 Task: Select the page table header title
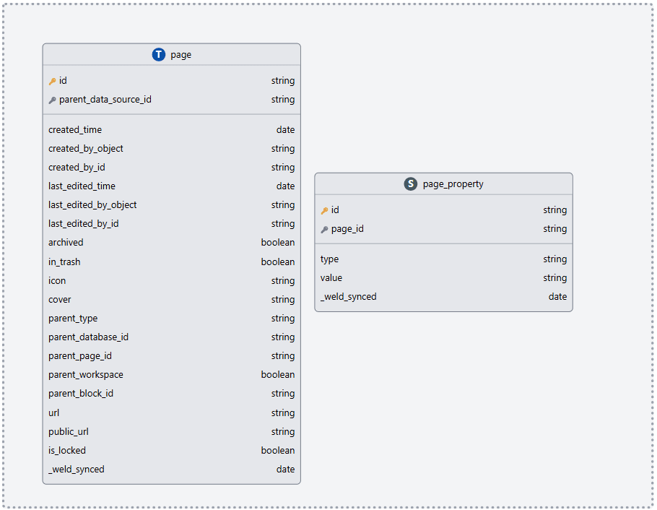point(180,55)
